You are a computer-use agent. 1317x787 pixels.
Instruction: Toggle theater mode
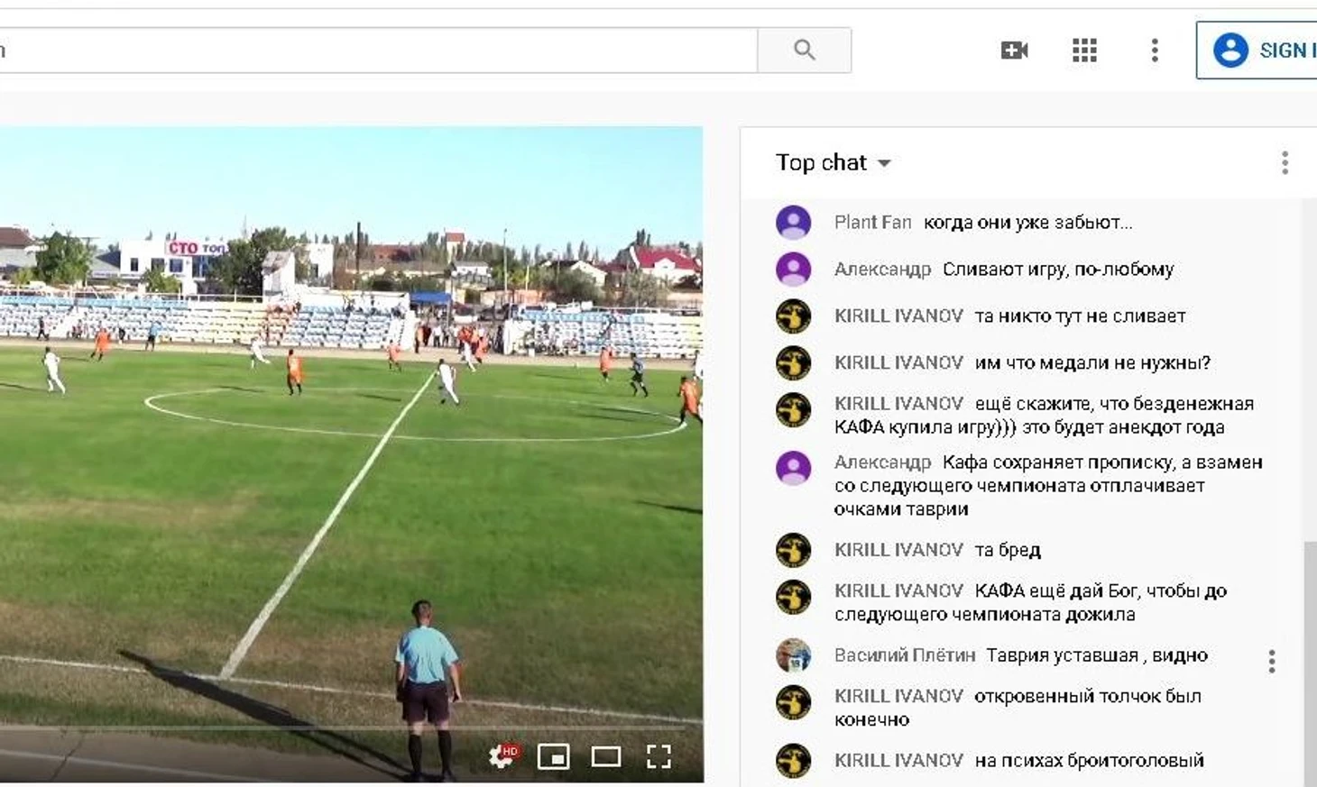(x=605, y=756)
